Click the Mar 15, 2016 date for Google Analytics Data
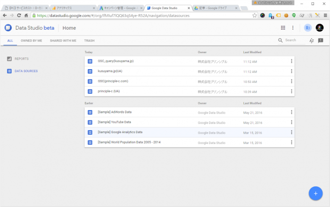The width and height of the screenshot is (330, 207). [253, 133]
